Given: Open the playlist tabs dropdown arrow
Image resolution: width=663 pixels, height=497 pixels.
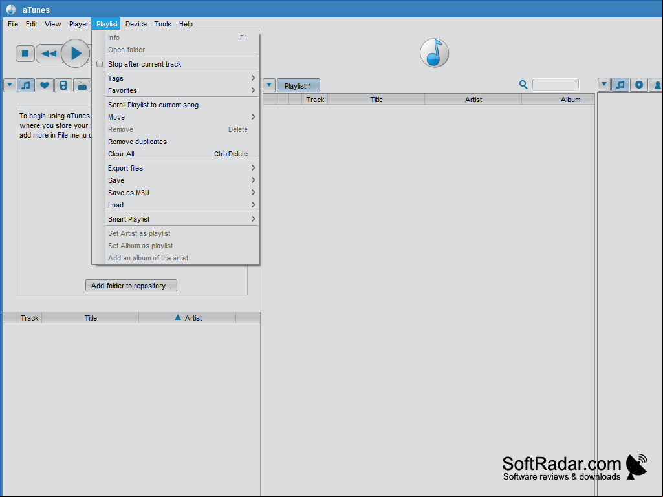Looking at the screenshot, I should (269, 85).
